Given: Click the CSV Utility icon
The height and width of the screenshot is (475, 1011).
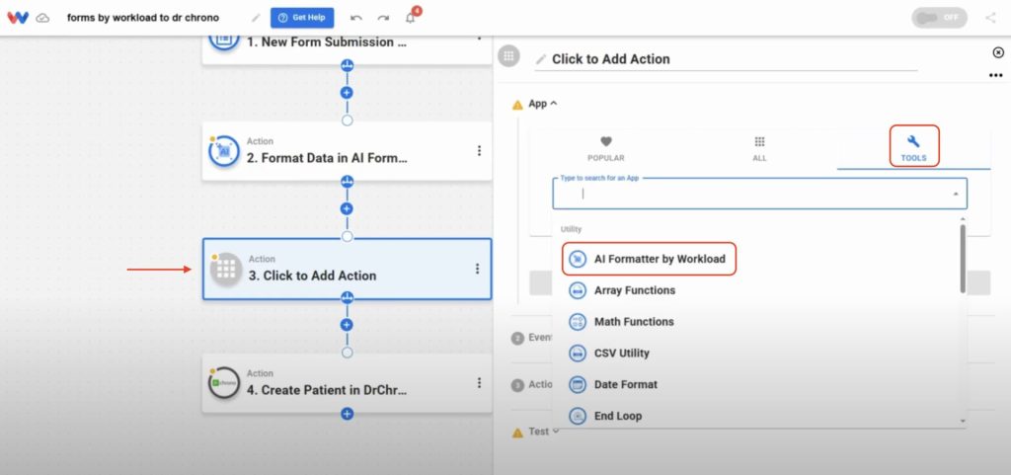Looking at the screenshot, I should [x=577, y=354].
